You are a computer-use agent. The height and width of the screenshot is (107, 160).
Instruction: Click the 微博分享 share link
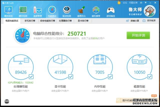(x=135, y=21)
